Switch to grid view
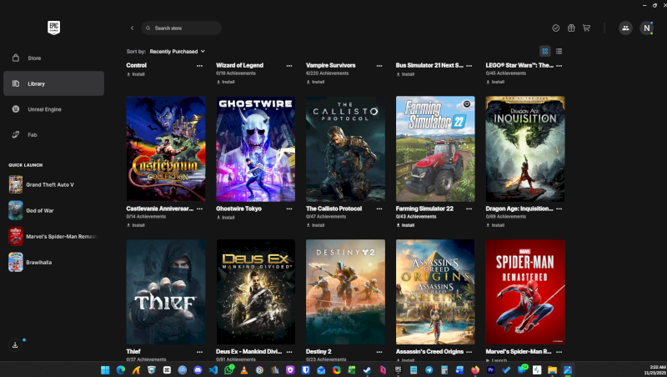Viewport: 667px width, 377px height. [x=544, y=51]
